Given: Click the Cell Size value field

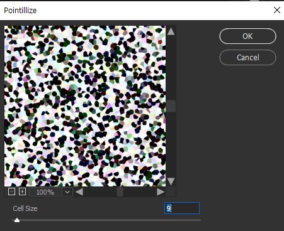Looking at the screenshot, I should [182, 208].
